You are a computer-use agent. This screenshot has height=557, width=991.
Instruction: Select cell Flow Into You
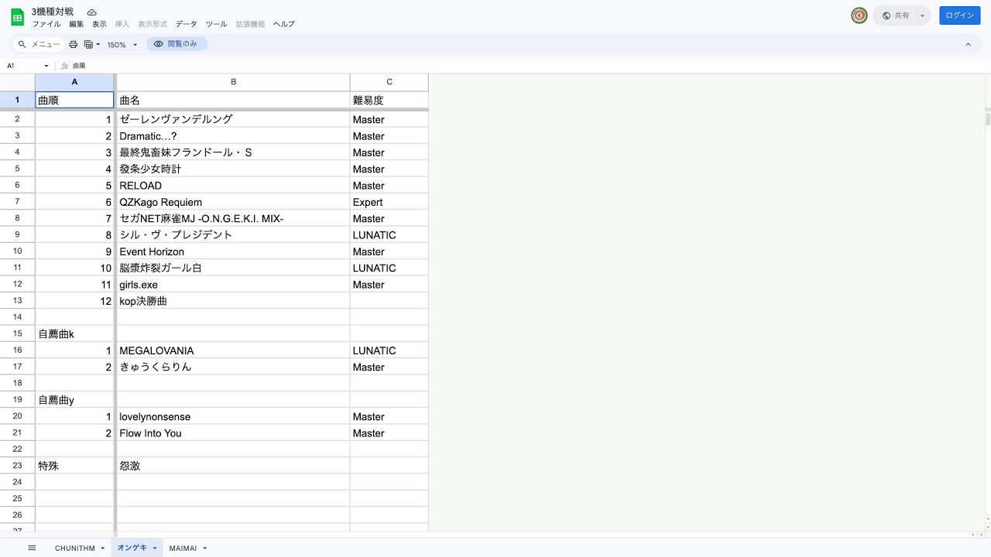pos(233,433)
